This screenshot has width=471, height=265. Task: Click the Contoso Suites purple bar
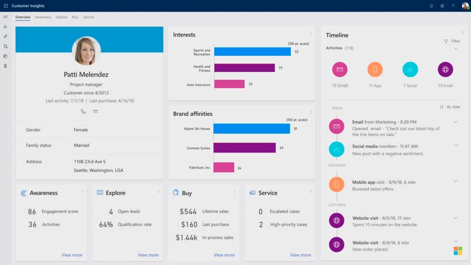(x=245, y=148)
